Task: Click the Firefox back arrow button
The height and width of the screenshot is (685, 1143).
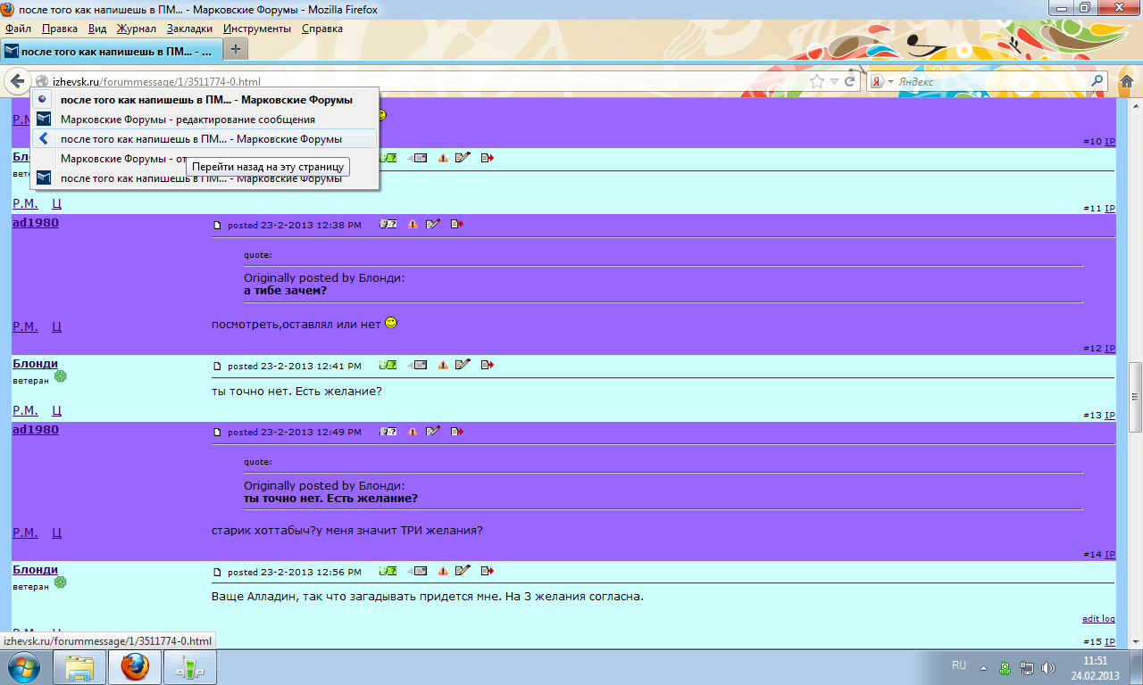Action: click(x=17, y=81)
